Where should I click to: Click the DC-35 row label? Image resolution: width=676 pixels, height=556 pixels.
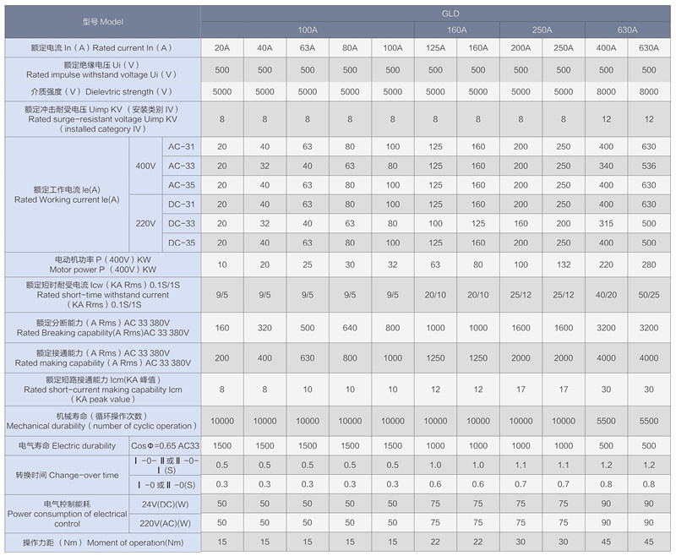point(182,243)
